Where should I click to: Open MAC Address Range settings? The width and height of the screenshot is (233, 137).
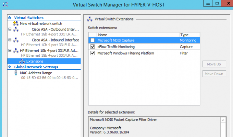pyautogui.click(x=36, y=73)
